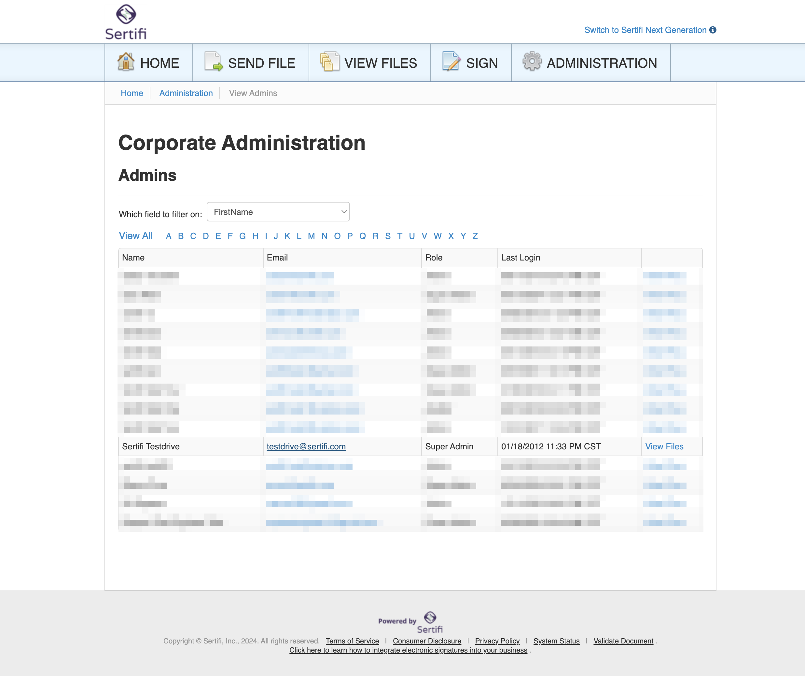Filter admins by letter Q
Screen dimensions: 805x676
point(363,236)
